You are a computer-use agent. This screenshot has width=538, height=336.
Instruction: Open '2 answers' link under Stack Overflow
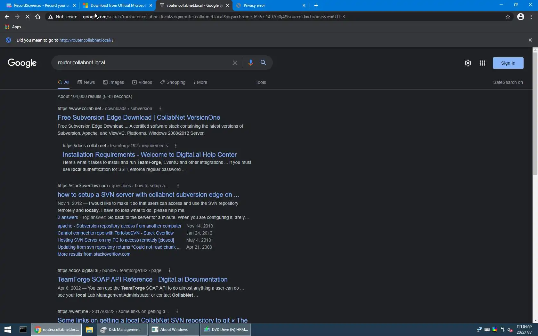68,217
